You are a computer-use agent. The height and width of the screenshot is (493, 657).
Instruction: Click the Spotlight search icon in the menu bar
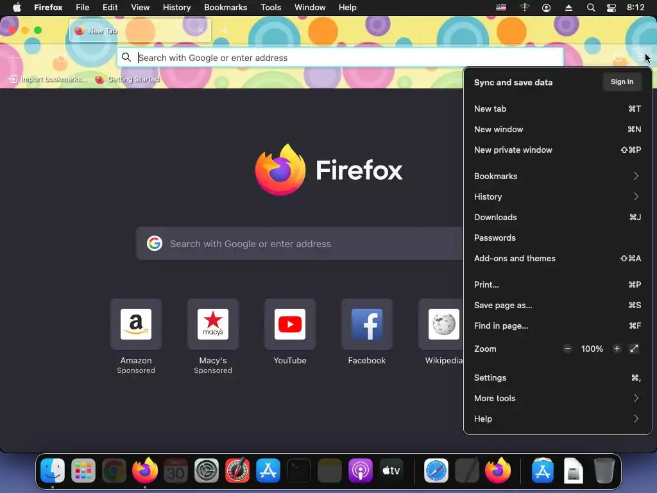(591, 8)
